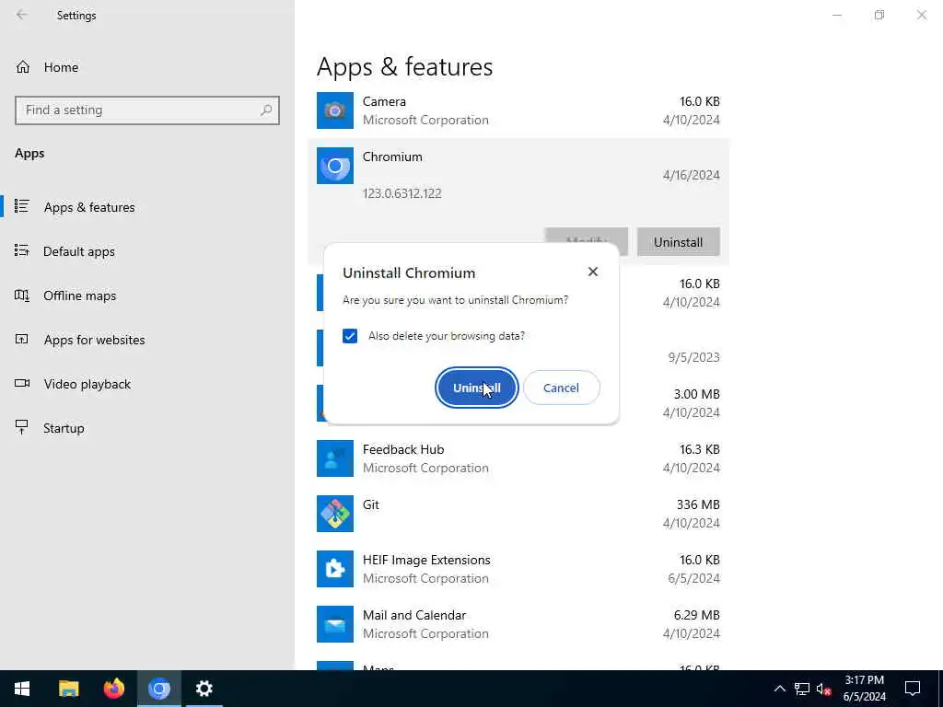This screenshot has height=707, width=943.
Task: Click the Camera app icon
Action: point(335,110)
